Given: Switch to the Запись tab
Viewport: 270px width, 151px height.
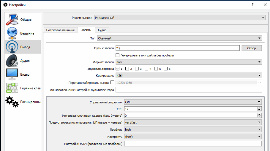Looking at the screenshot, I should click(86, 30).
